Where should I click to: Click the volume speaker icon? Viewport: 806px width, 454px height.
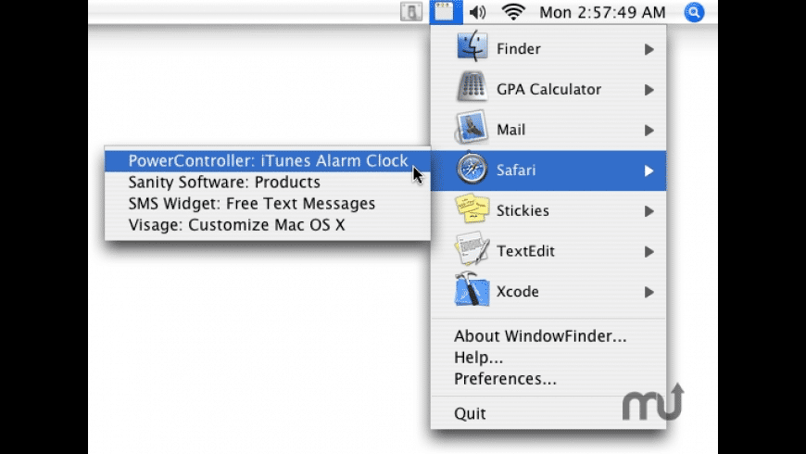pyautogui.click(x=477, y=12)
